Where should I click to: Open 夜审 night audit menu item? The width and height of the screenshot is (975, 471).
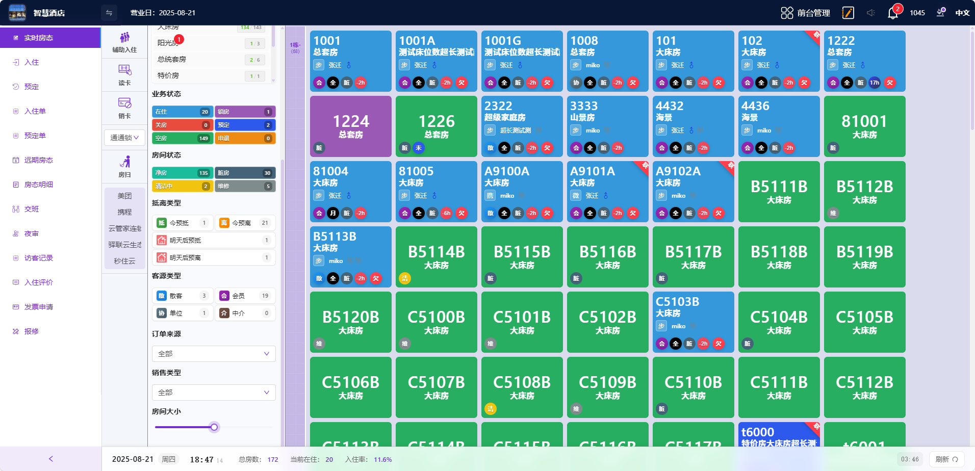click(x=32, y=233)
